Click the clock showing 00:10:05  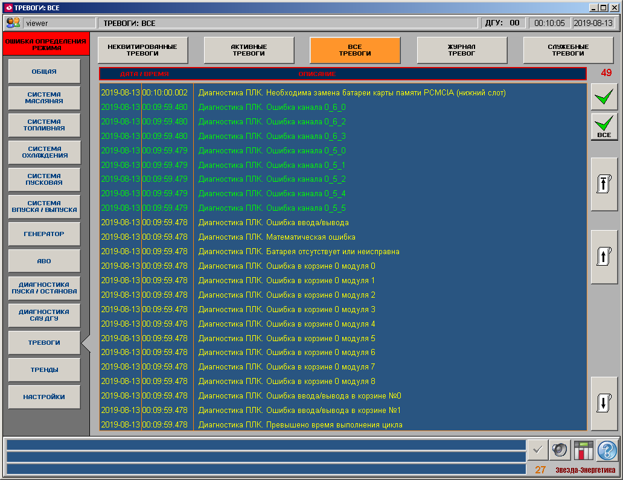[549, 23]
